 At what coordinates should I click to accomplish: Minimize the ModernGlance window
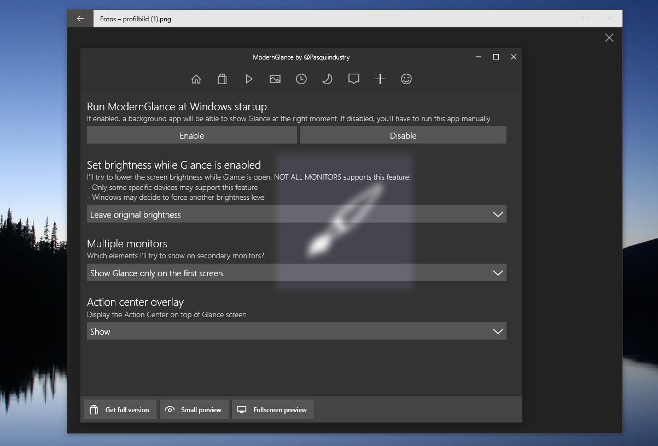479,57
